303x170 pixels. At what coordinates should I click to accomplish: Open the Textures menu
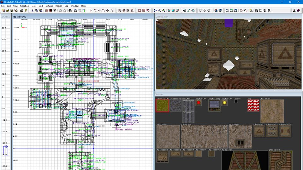coord(49,6)
